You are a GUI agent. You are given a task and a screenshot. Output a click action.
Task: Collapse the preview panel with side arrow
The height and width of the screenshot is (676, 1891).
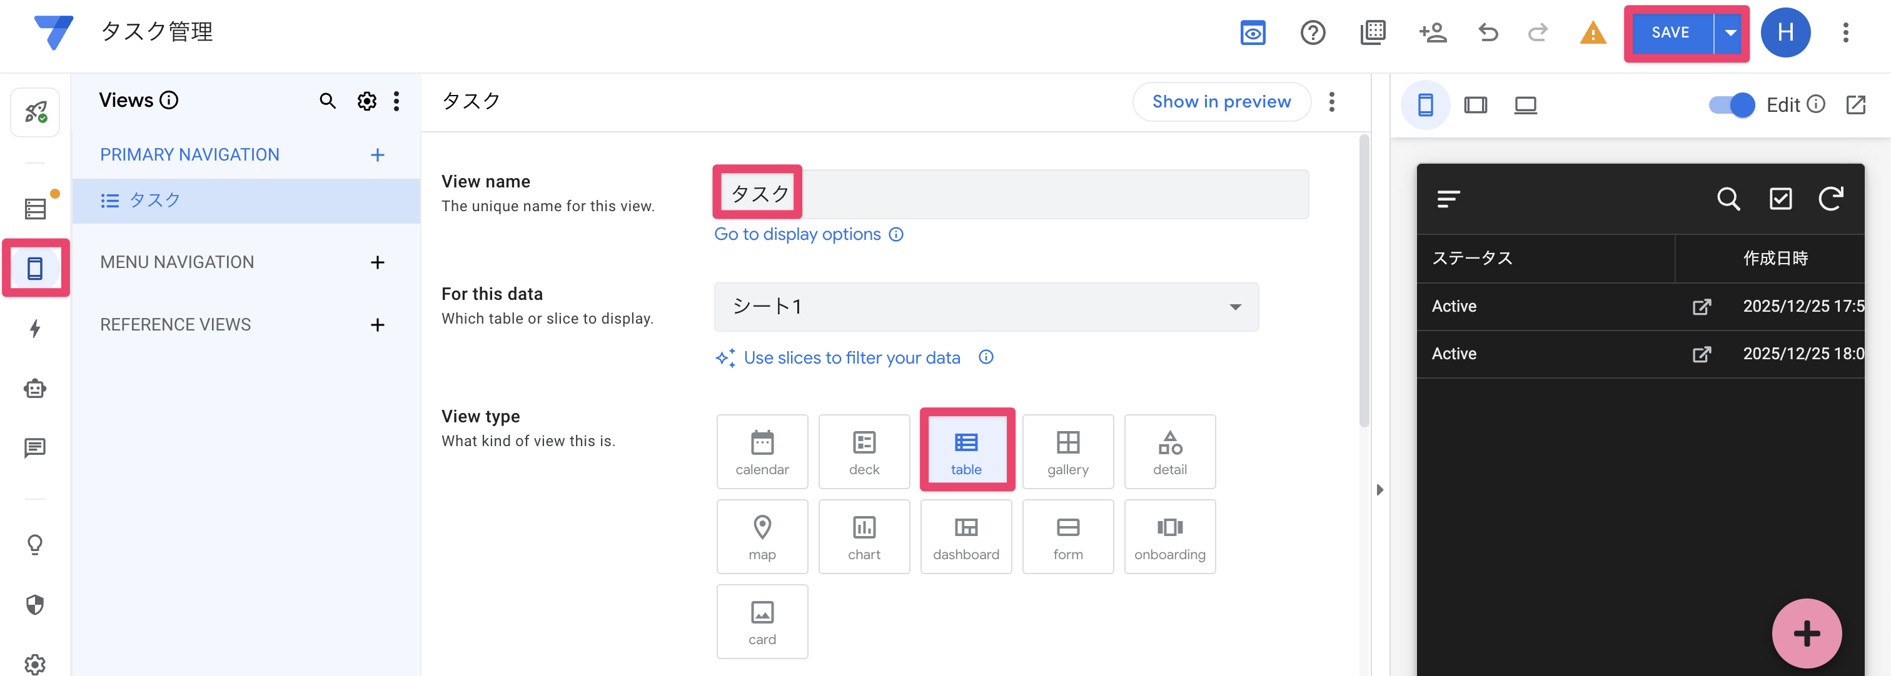pos(1379,490)
